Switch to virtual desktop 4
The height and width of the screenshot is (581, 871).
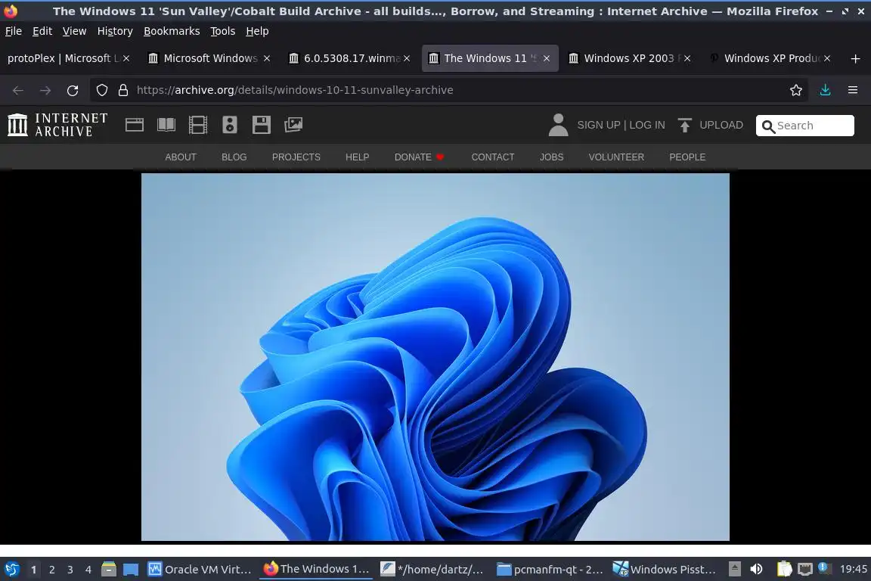click(88, 570)
